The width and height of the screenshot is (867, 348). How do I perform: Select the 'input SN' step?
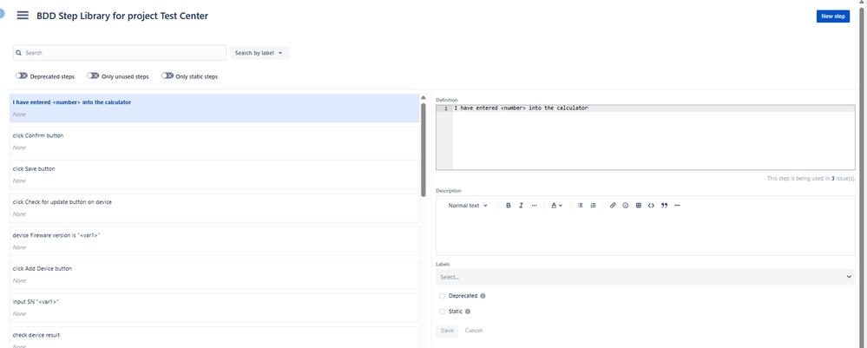tap(214, 307)
